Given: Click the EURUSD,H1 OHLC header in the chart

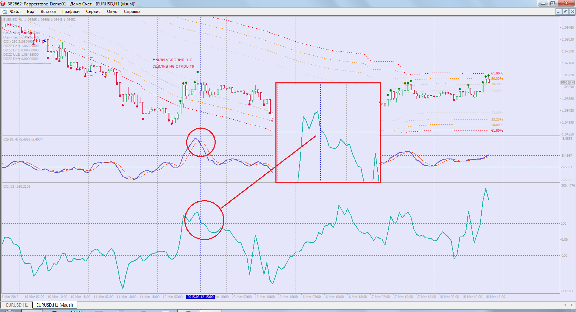Looking at the screenshot, I should click(40, 20).
